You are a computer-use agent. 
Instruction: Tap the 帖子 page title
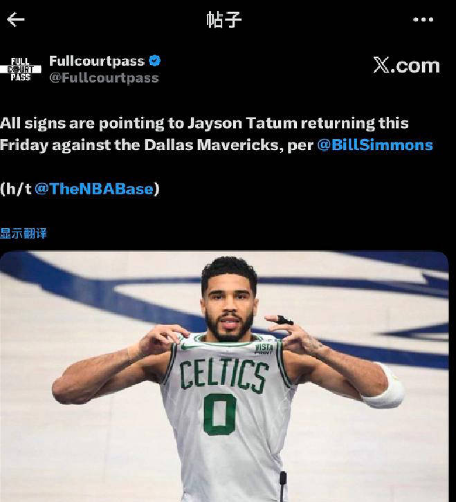coord(224,19)
